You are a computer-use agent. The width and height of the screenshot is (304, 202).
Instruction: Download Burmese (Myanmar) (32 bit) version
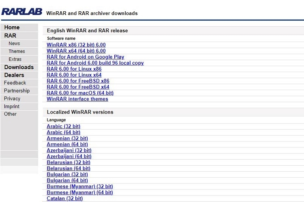pos(80,186)
